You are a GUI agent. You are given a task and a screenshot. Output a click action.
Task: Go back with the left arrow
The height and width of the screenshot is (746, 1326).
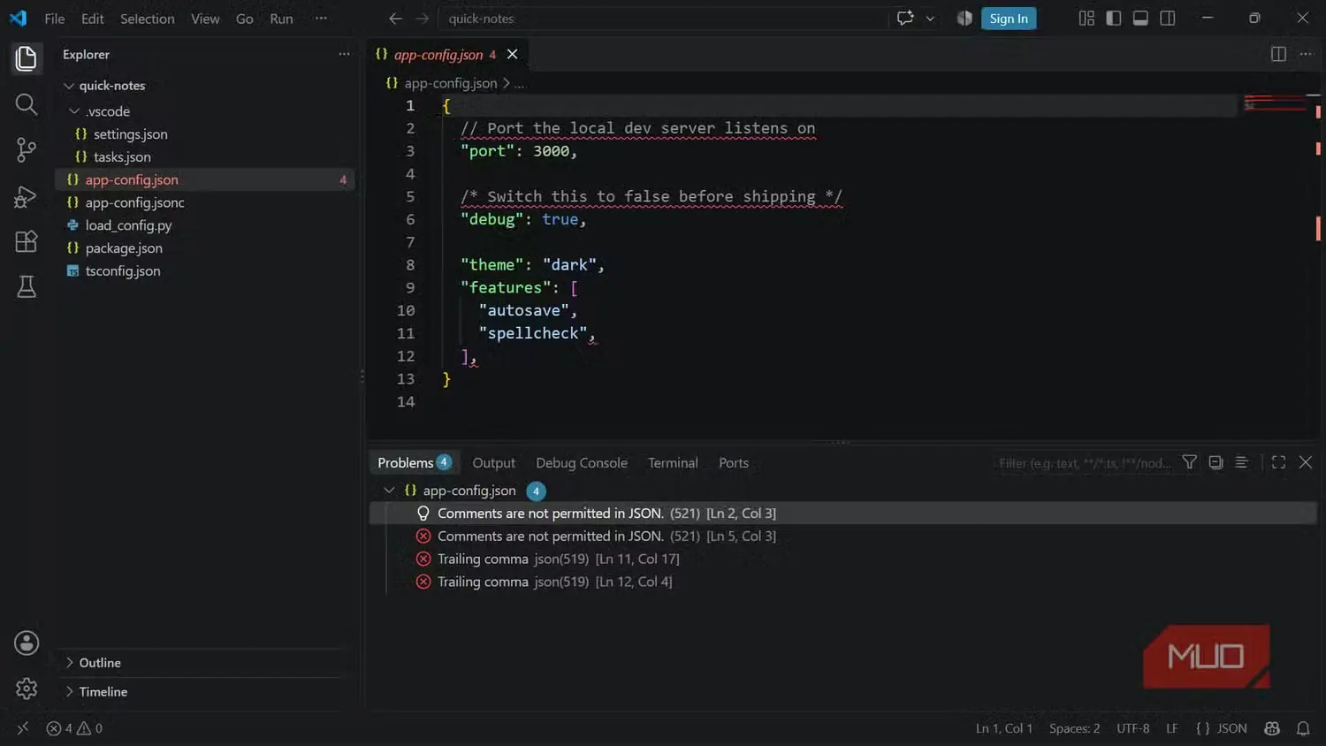tap(395, 19)
